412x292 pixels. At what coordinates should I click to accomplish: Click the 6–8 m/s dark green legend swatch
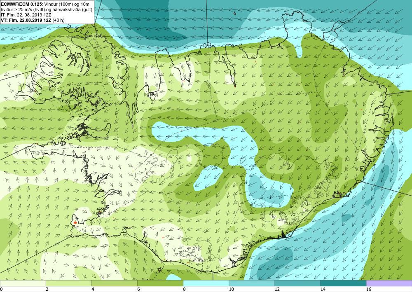[160, 283]
